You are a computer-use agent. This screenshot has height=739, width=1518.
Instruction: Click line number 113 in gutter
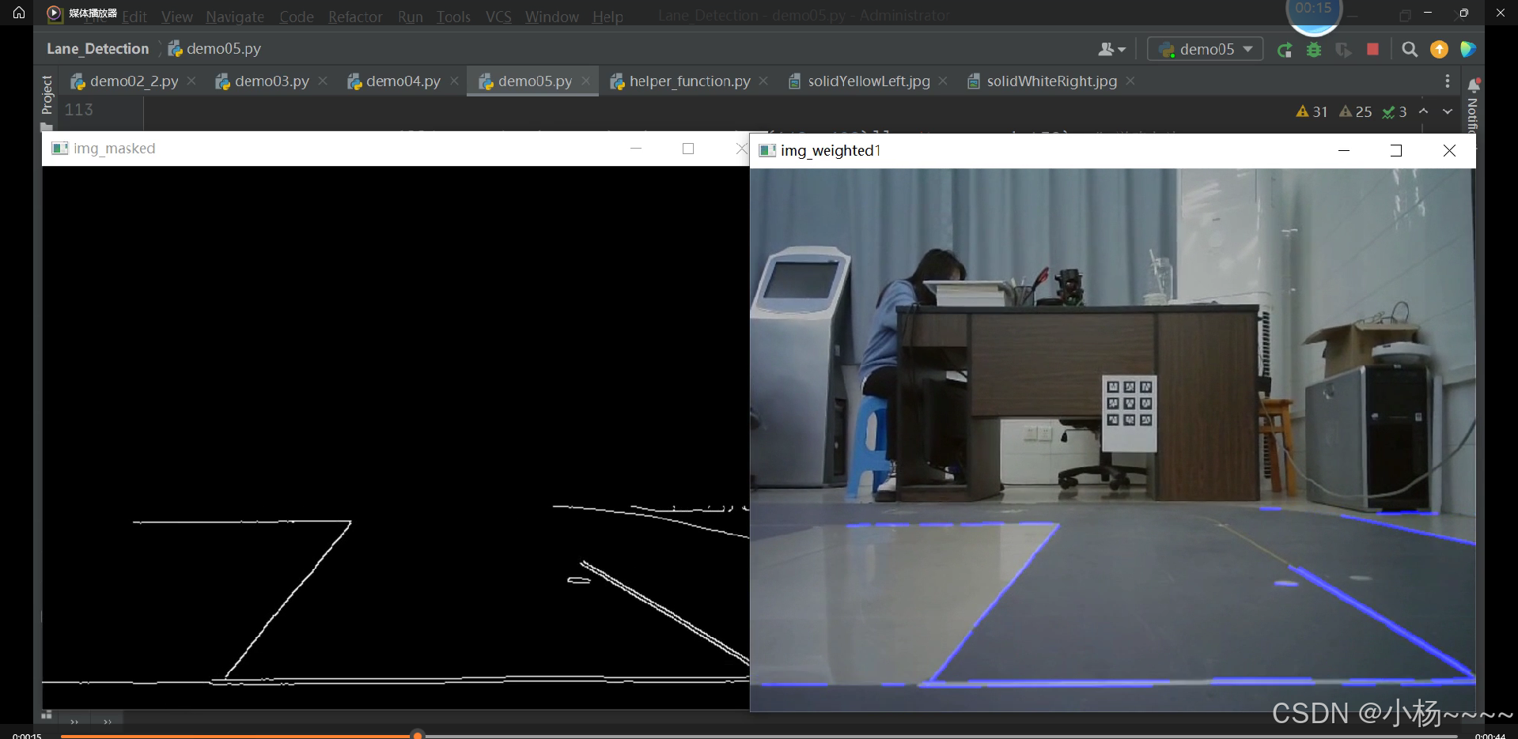point(79,110)
